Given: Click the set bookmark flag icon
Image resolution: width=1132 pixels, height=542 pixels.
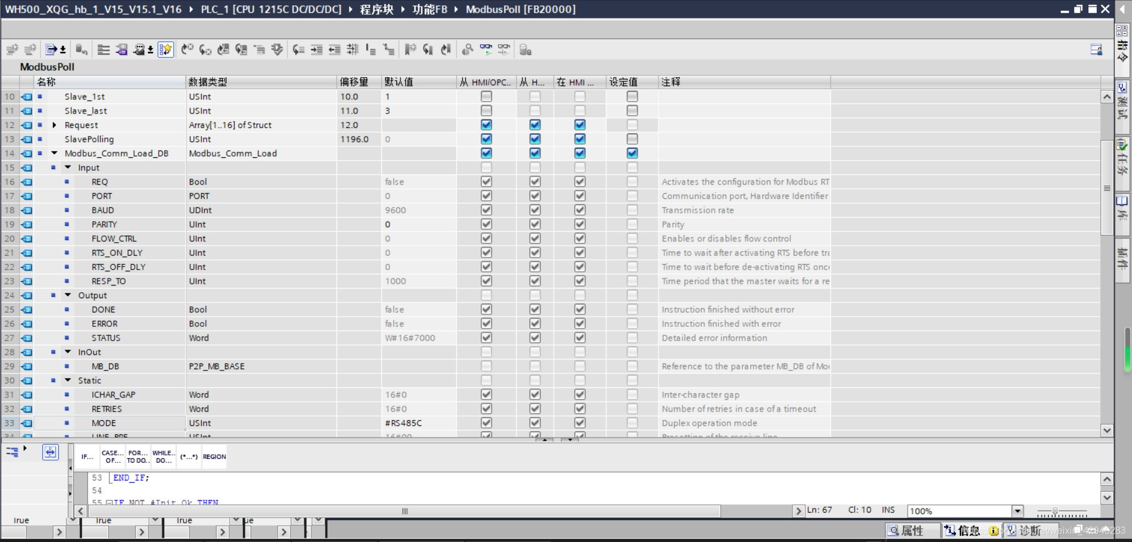Looking at the screenshot, I should (410, 50).
